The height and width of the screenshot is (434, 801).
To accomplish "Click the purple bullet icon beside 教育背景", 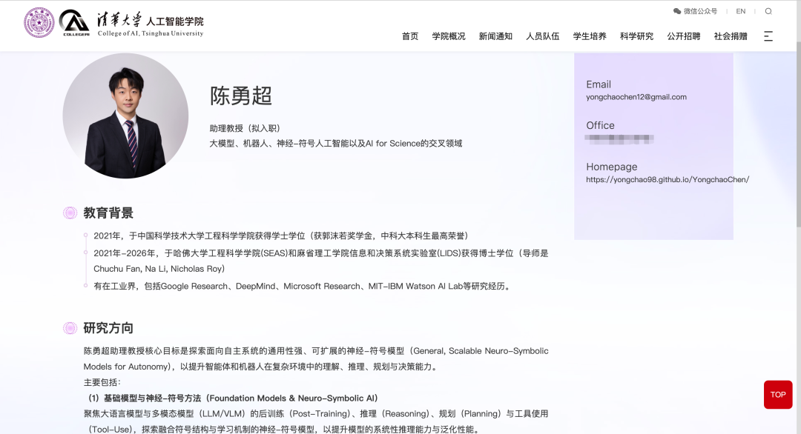I will [x=70, y=213].
